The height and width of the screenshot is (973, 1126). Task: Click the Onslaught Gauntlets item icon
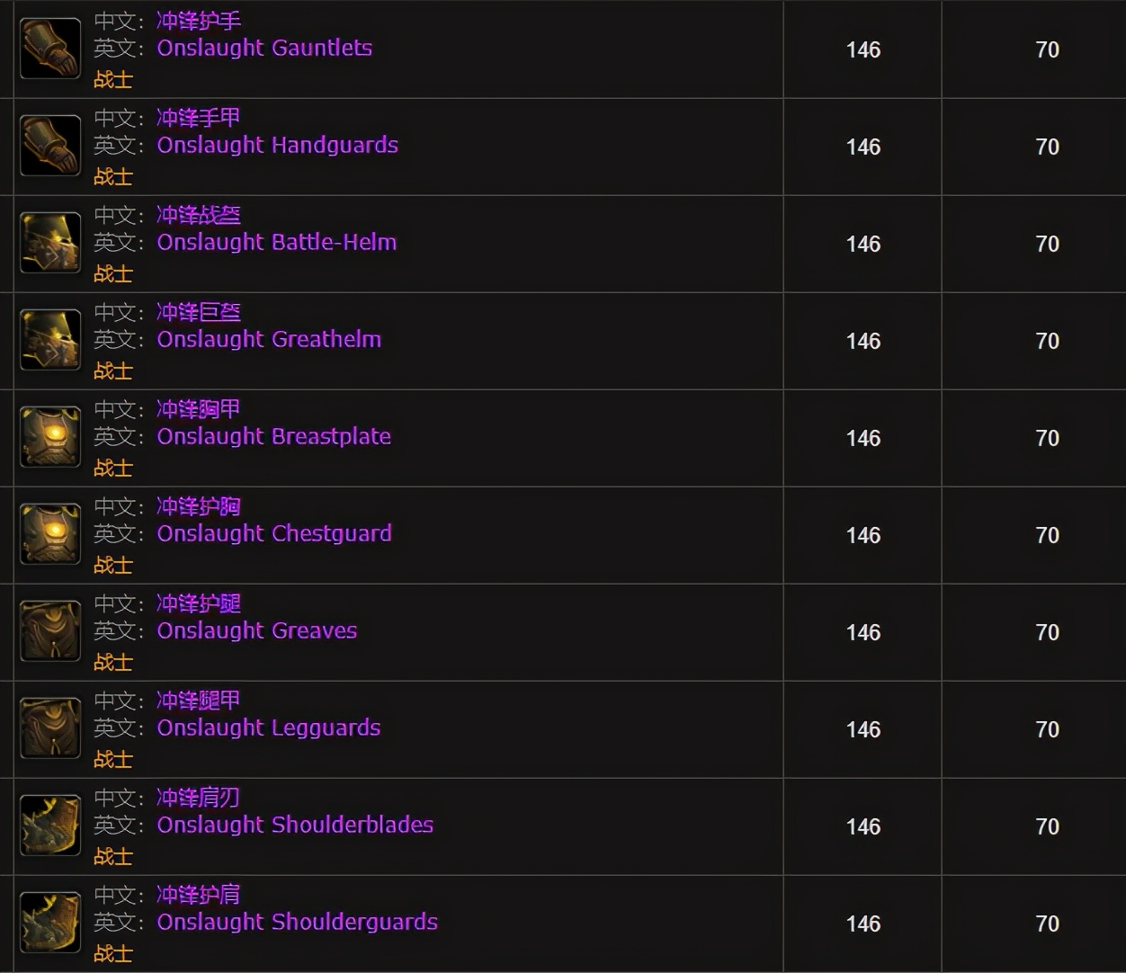[x=50, y=49]
